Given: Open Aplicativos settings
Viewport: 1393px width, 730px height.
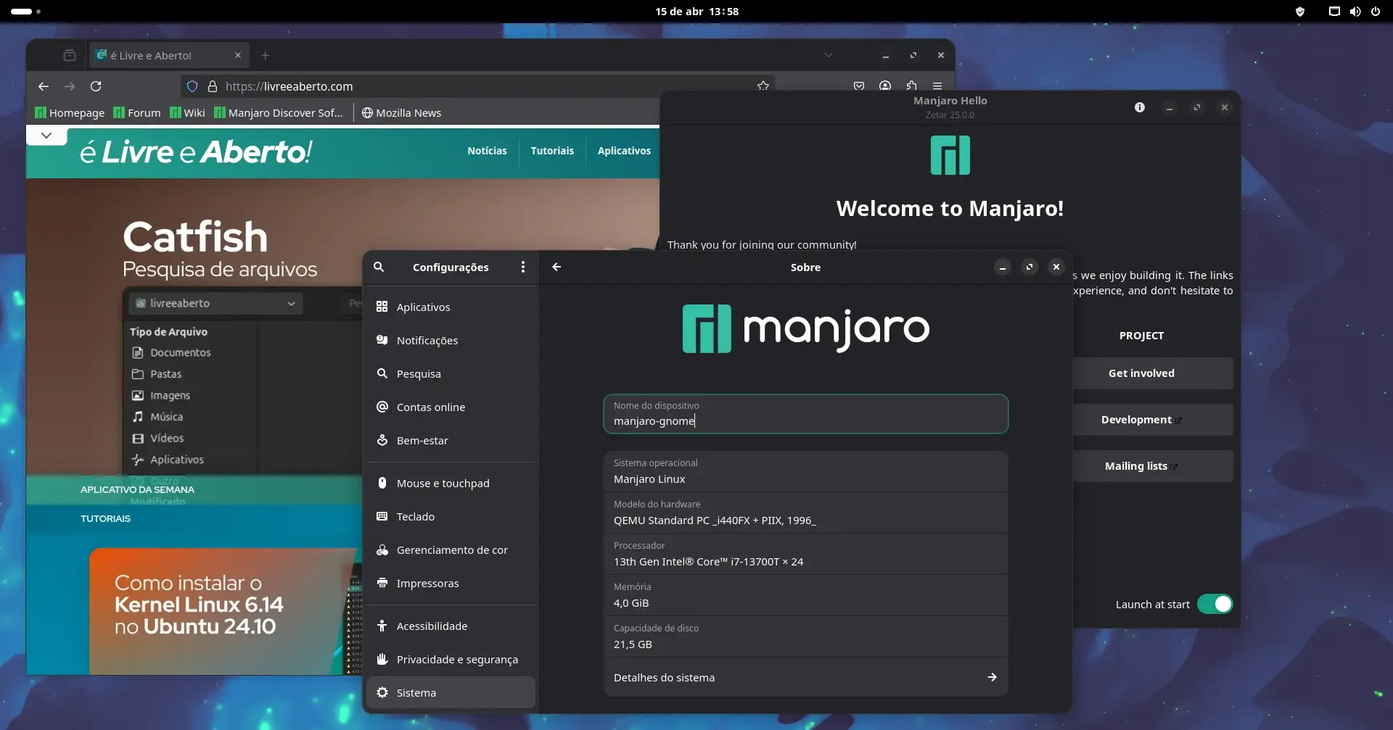Looking at the screenshot, I should (451, 307).
